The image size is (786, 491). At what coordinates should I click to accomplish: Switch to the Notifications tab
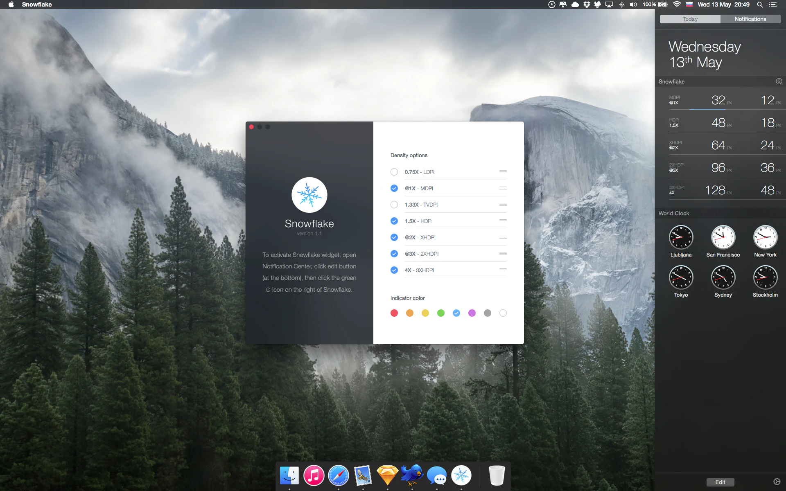[x=750, y=19]
